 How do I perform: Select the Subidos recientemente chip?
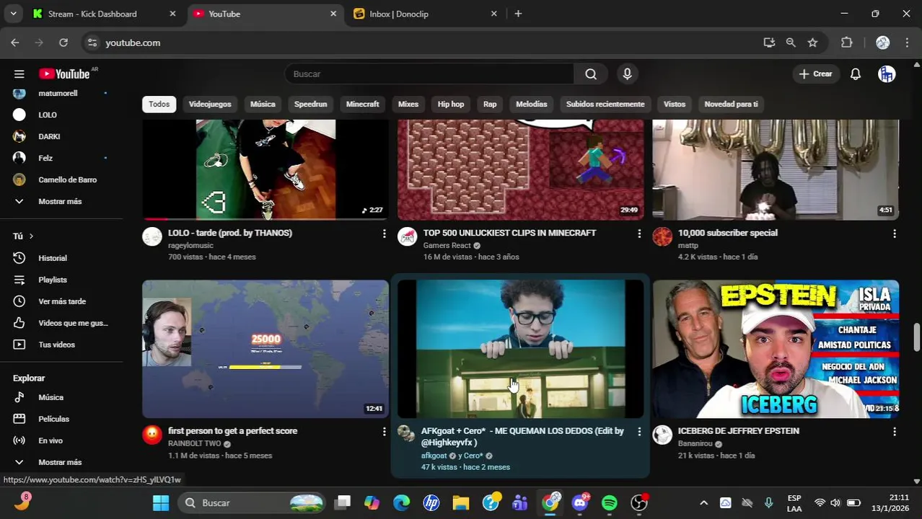coord(605,104)
